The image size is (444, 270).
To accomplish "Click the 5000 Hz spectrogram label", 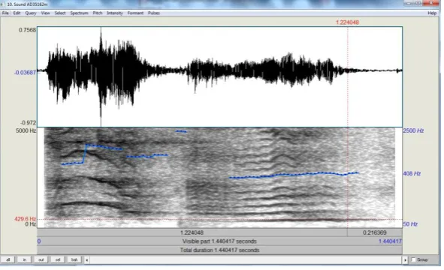I will pos(26,130).
